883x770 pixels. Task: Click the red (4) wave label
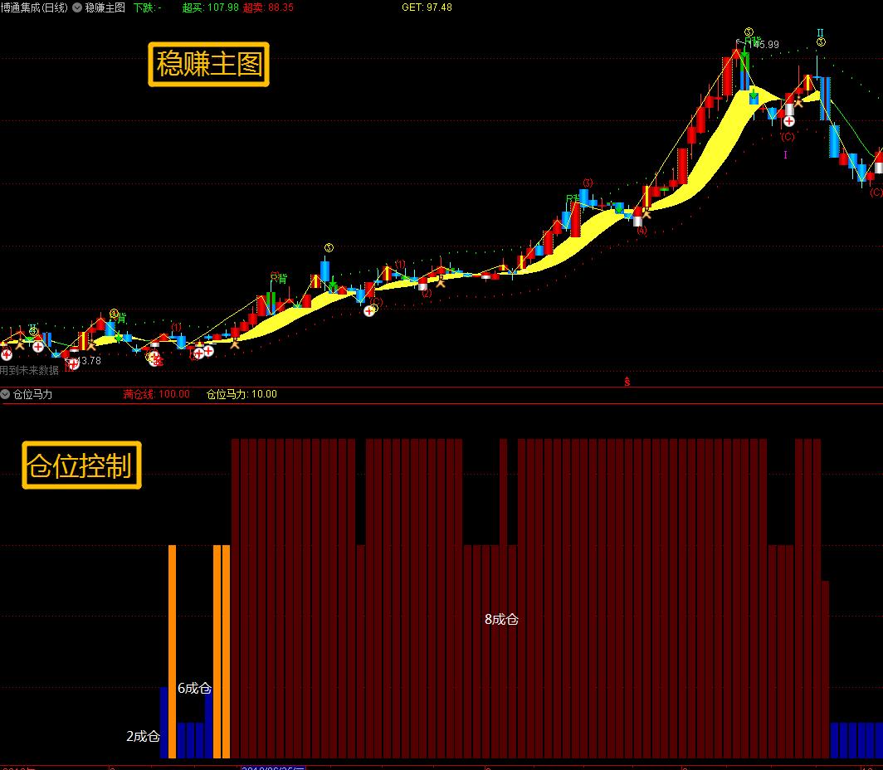click(642, 230)
